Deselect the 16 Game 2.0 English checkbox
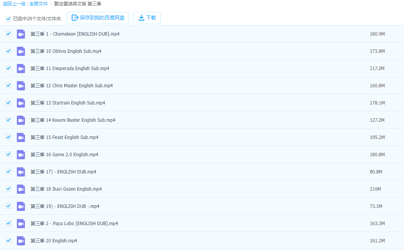 point(8,154)
